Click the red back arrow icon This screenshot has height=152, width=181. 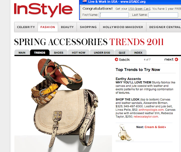[x=117, y=59]
